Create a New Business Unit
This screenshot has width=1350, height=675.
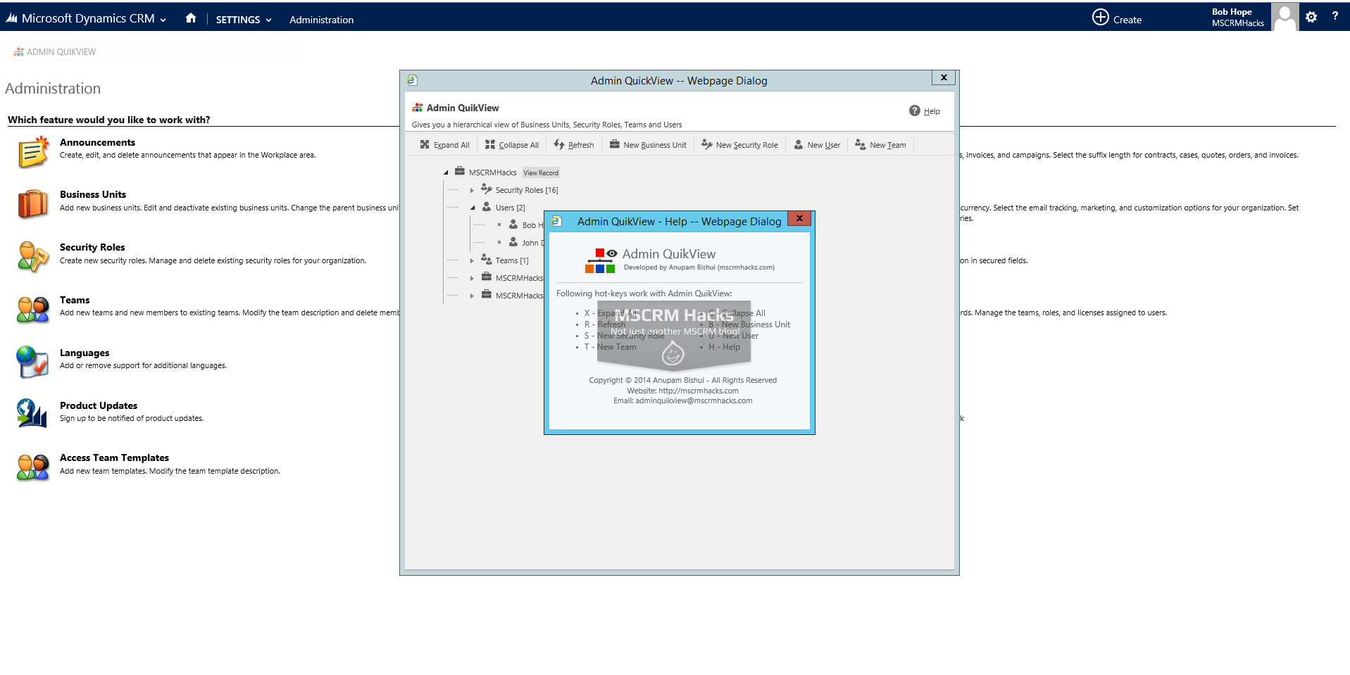648,145
